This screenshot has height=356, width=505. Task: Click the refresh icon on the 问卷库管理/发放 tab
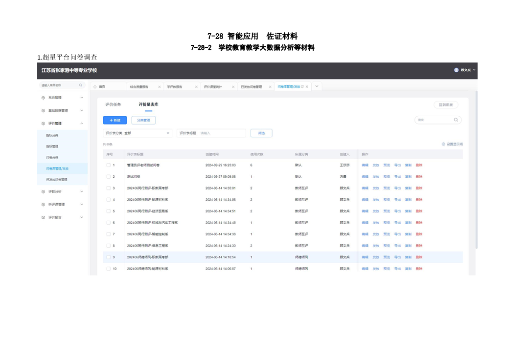point(302,86)
